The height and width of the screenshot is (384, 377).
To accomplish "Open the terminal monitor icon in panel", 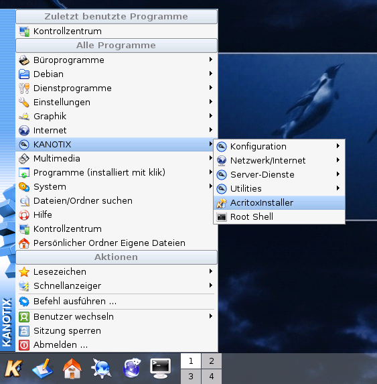I will pyautogui.click(x=160, y=369).
